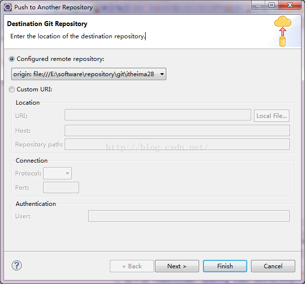Click the Cancel button
305x284 pixels.
(x=273, y=266)
